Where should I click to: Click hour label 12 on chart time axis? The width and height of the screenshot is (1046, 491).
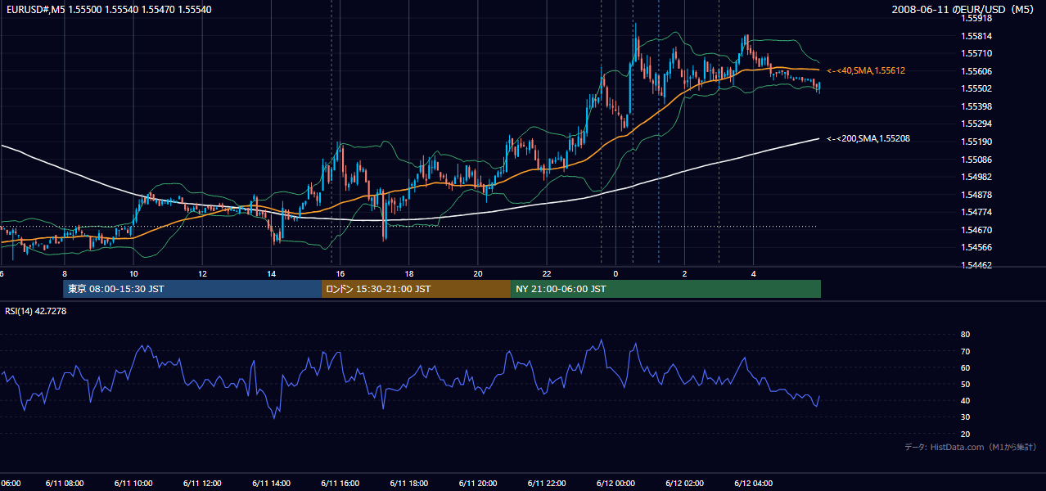pos(202,274)
